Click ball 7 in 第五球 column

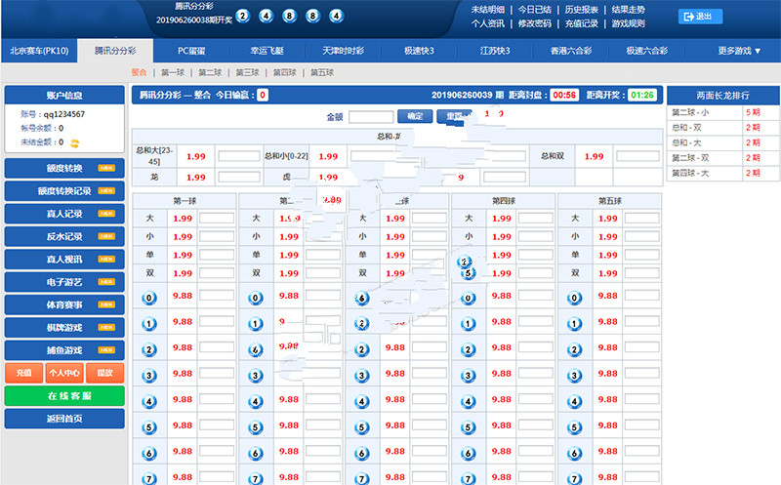click(x=574, y=478)
